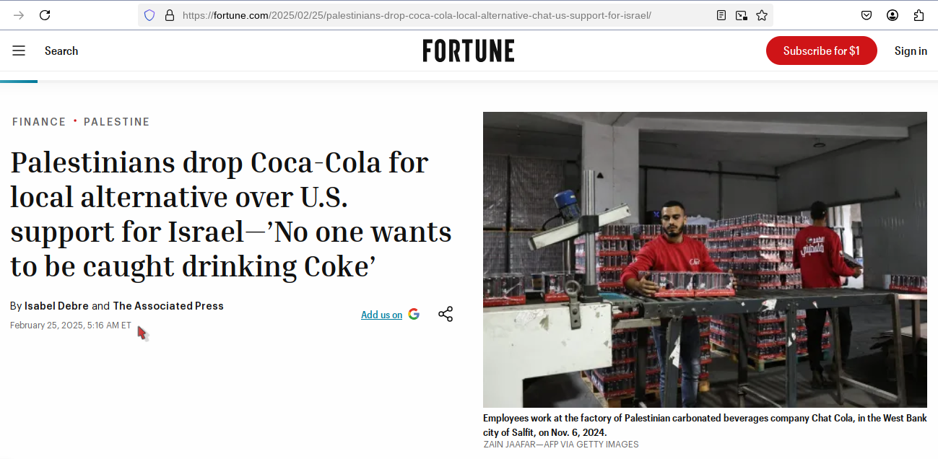The image size is (938, 459).
Task: View site security padlock info
Action: click(x=170, y=15)
